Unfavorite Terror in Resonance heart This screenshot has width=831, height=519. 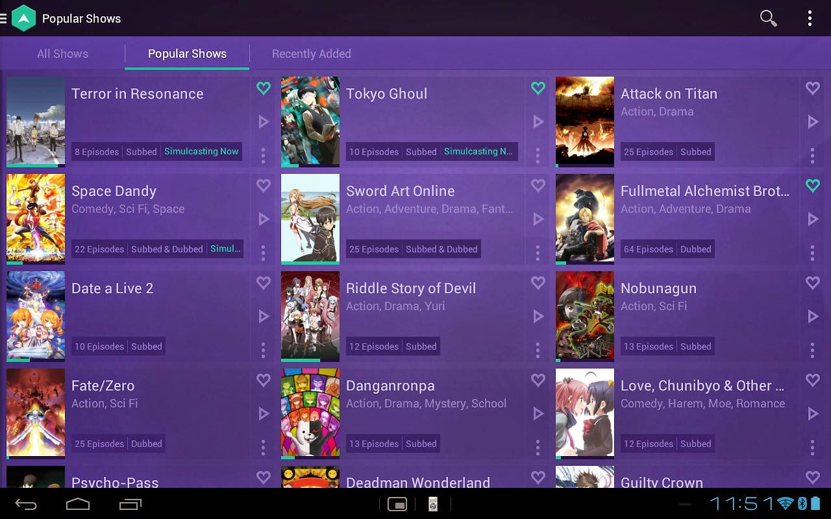264,88
